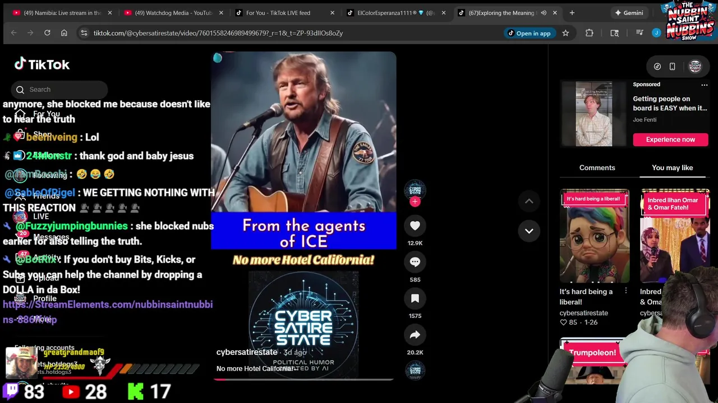Go to the next video with down arrow
The height and width of the screenshot is (403, 718).
[x=529, y=231]
